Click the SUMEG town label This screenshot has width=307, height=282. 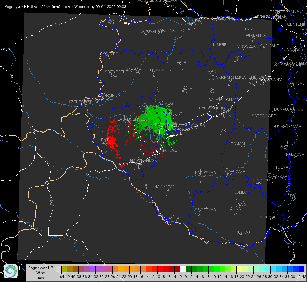pos(166,103)
